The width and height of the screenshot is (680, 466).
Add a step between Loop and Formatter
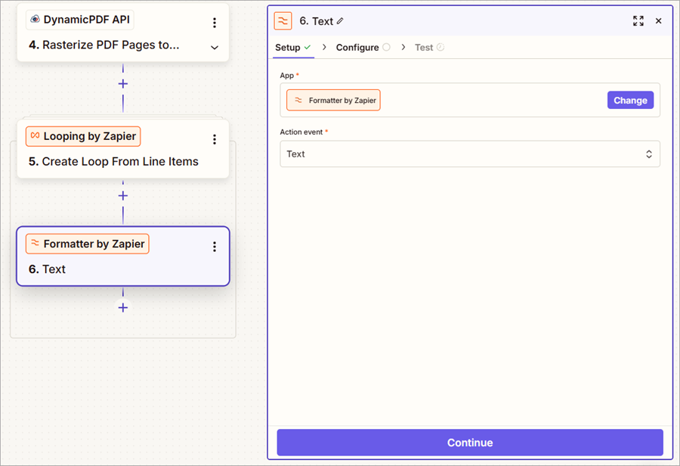tap(123, 196)
